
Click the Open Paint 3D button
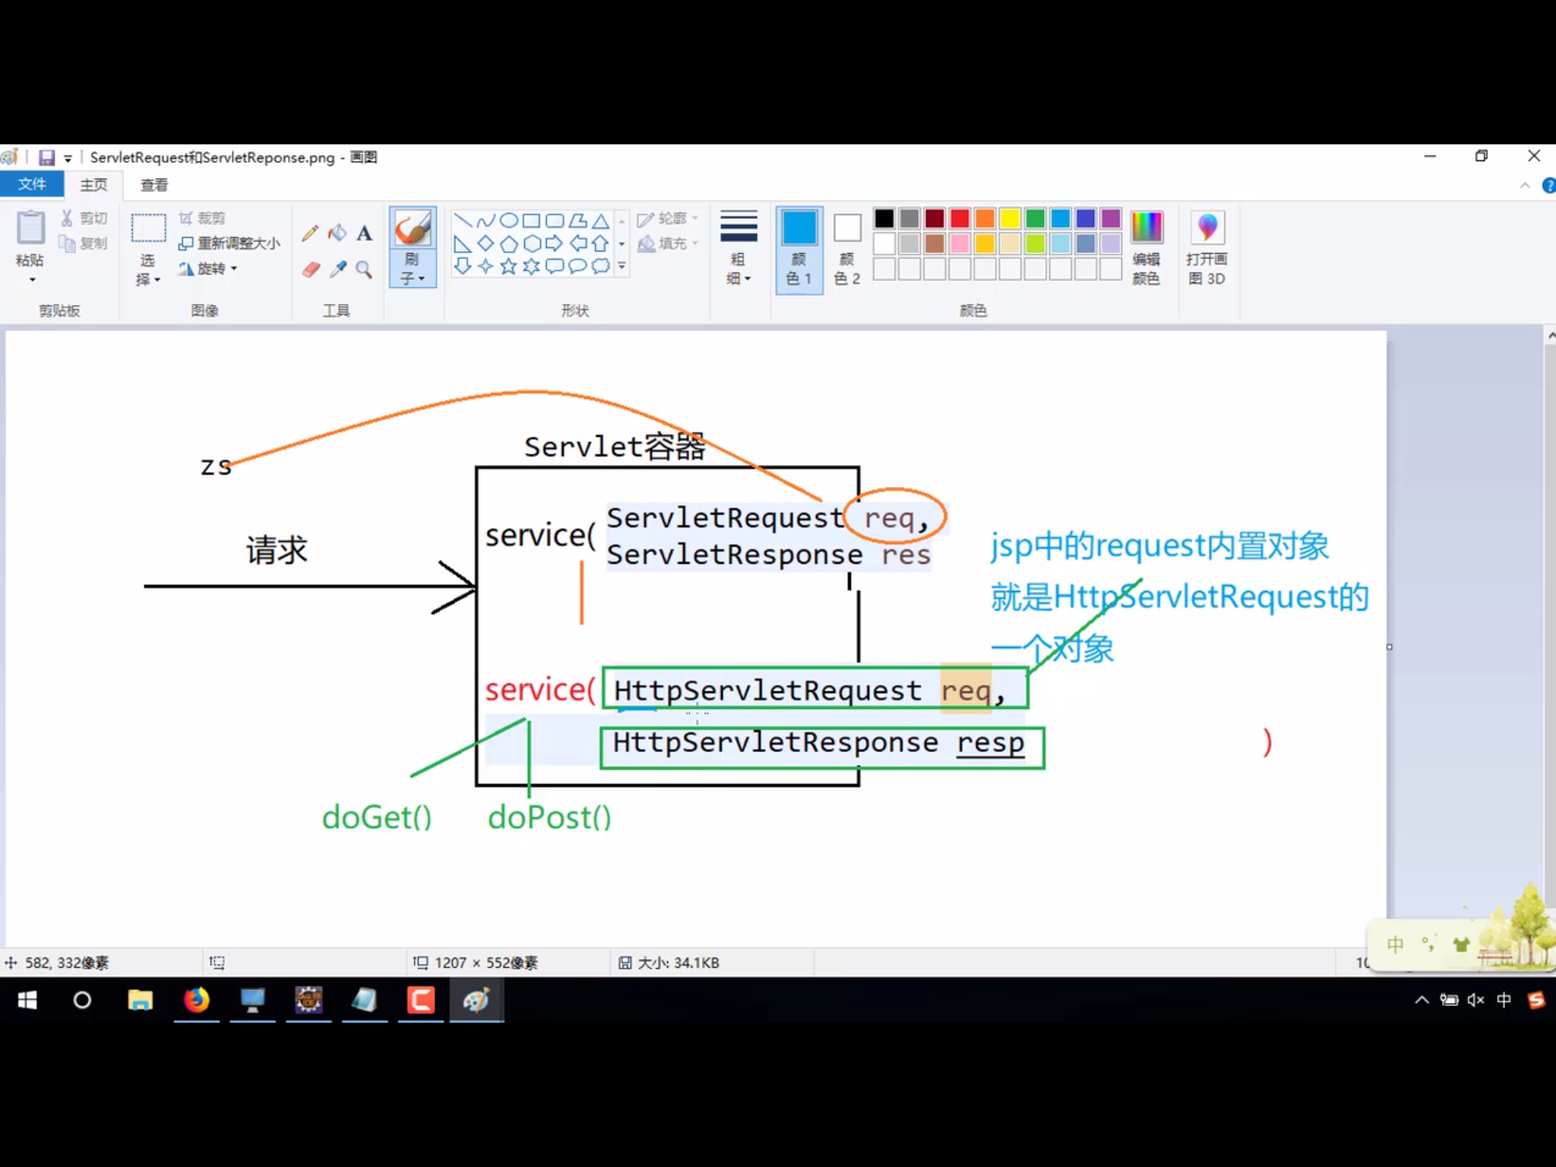tap(1207, 248)
